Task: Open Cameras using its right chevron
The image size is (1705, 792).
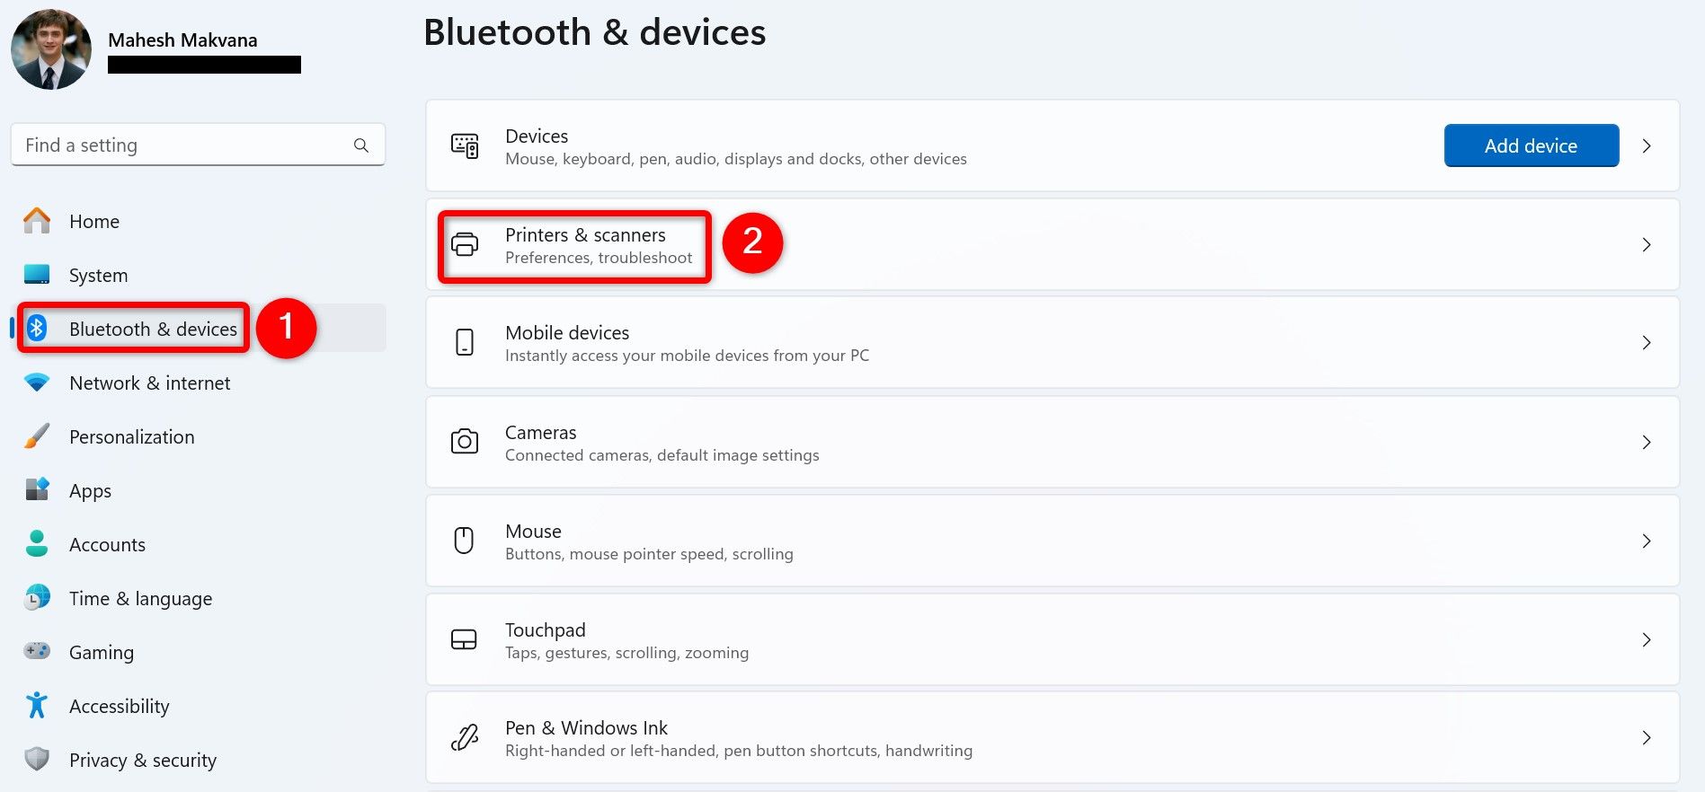Action: coord(1647,442)
